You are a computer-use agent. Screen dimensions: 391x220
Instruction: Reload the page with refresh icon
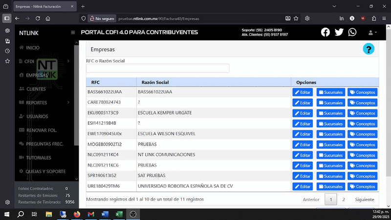(x=38, y=19)
